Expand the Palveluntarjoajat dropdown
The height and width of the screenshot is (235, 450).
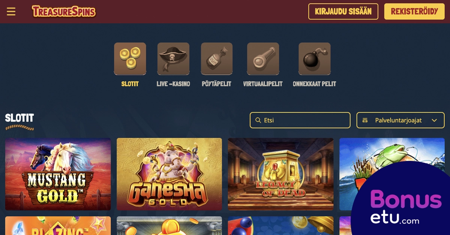pos(400,120)
